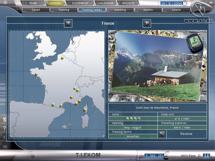This screenshot has width=215, height=161.
Task: Advance time with the fast-forward arrows
Action: pos(211,2)
